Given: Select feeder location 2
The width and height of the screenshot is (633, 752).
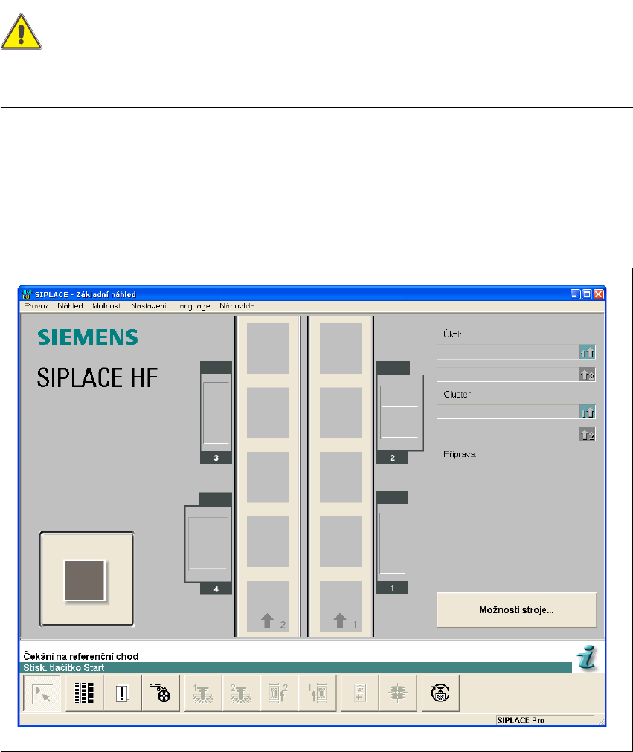Looking at the screenshot, I should click(399, 412).
